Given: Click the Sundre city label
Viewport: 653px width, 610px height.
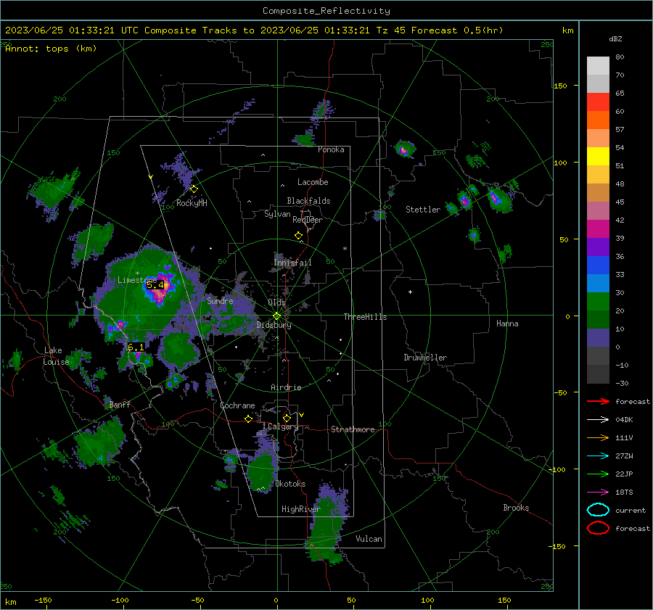Looking at the screenshot, I should [220, 300].
